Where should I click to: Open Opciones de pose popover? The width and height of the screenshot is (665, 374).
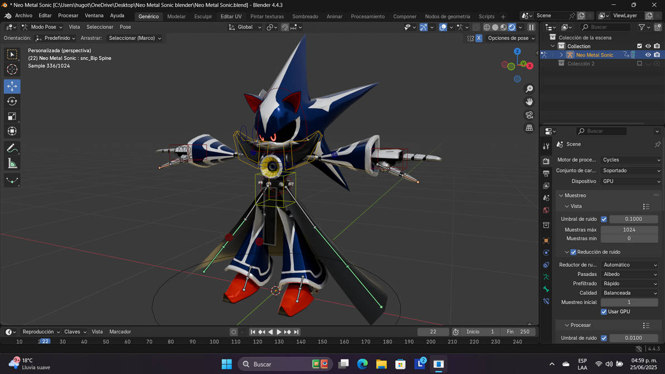coord(511,38)
